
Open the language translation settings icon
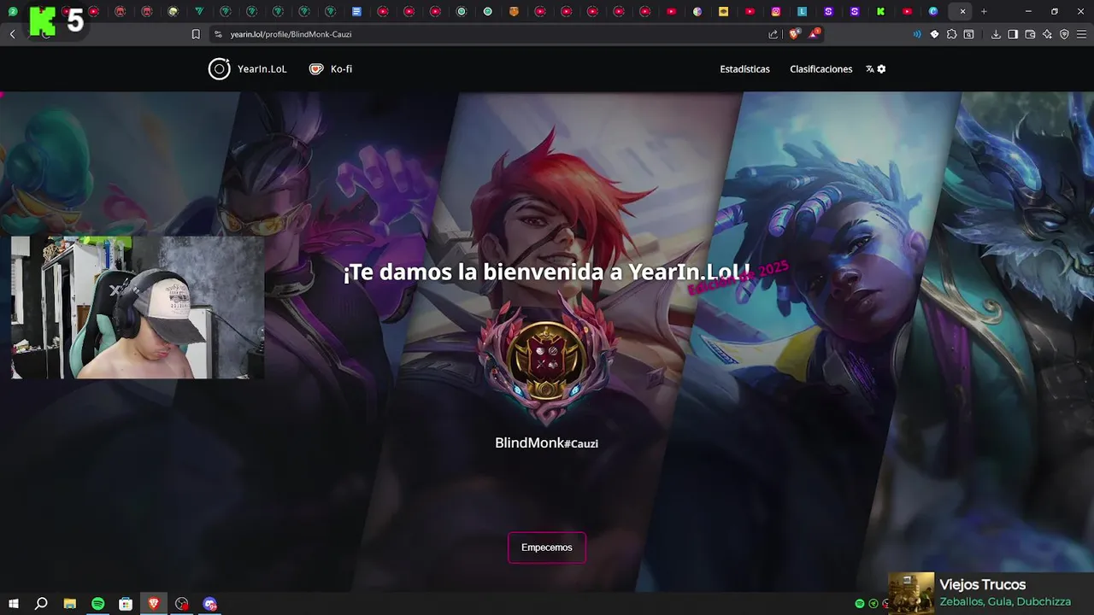(x=870, y=69)
